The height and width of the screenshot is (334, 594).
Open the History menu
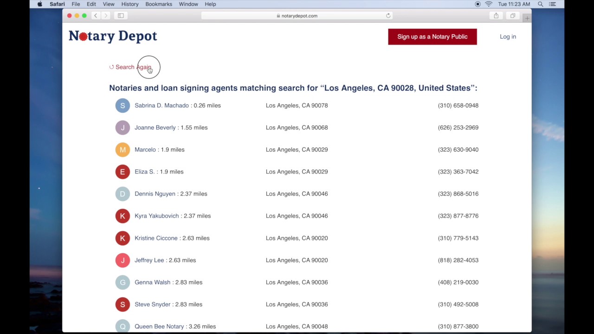130,4
